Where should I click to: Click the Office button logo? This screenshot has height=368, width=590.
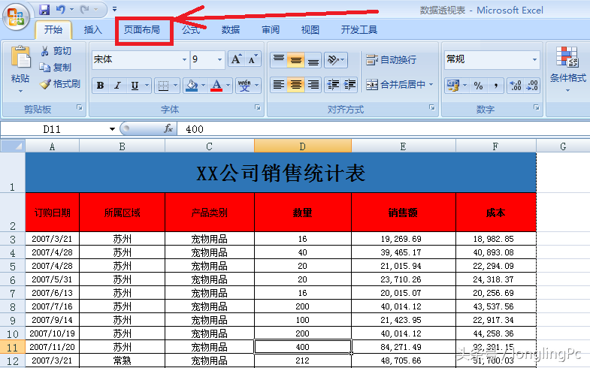[16, 17]
